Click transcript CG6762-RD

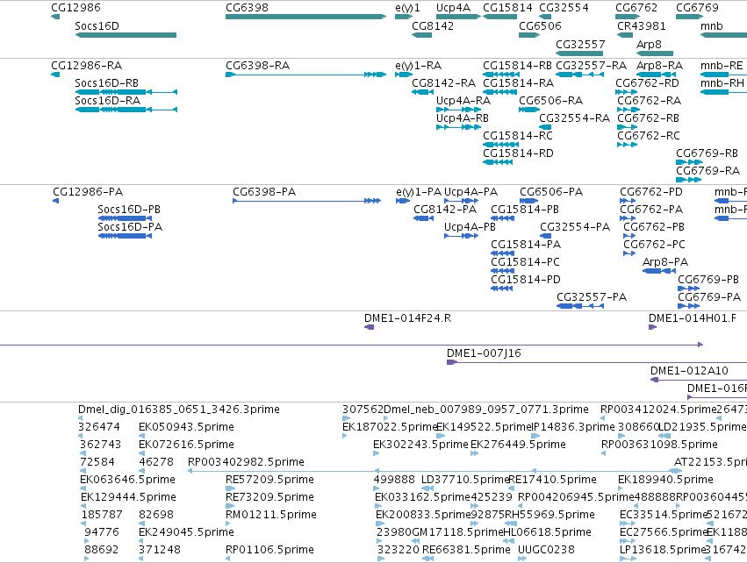(627, 92)
